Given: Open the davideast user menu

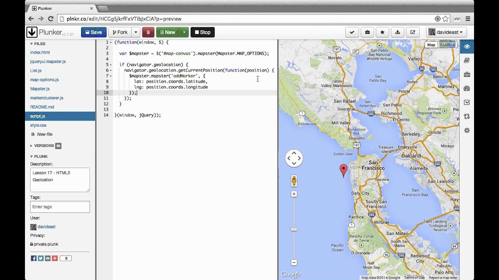Looking at the screenshot, I should (446, 32).
